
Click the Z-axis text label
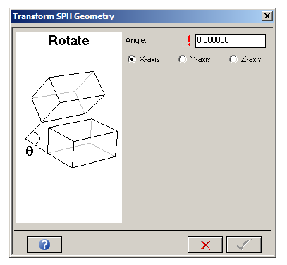tap(251, 59)
